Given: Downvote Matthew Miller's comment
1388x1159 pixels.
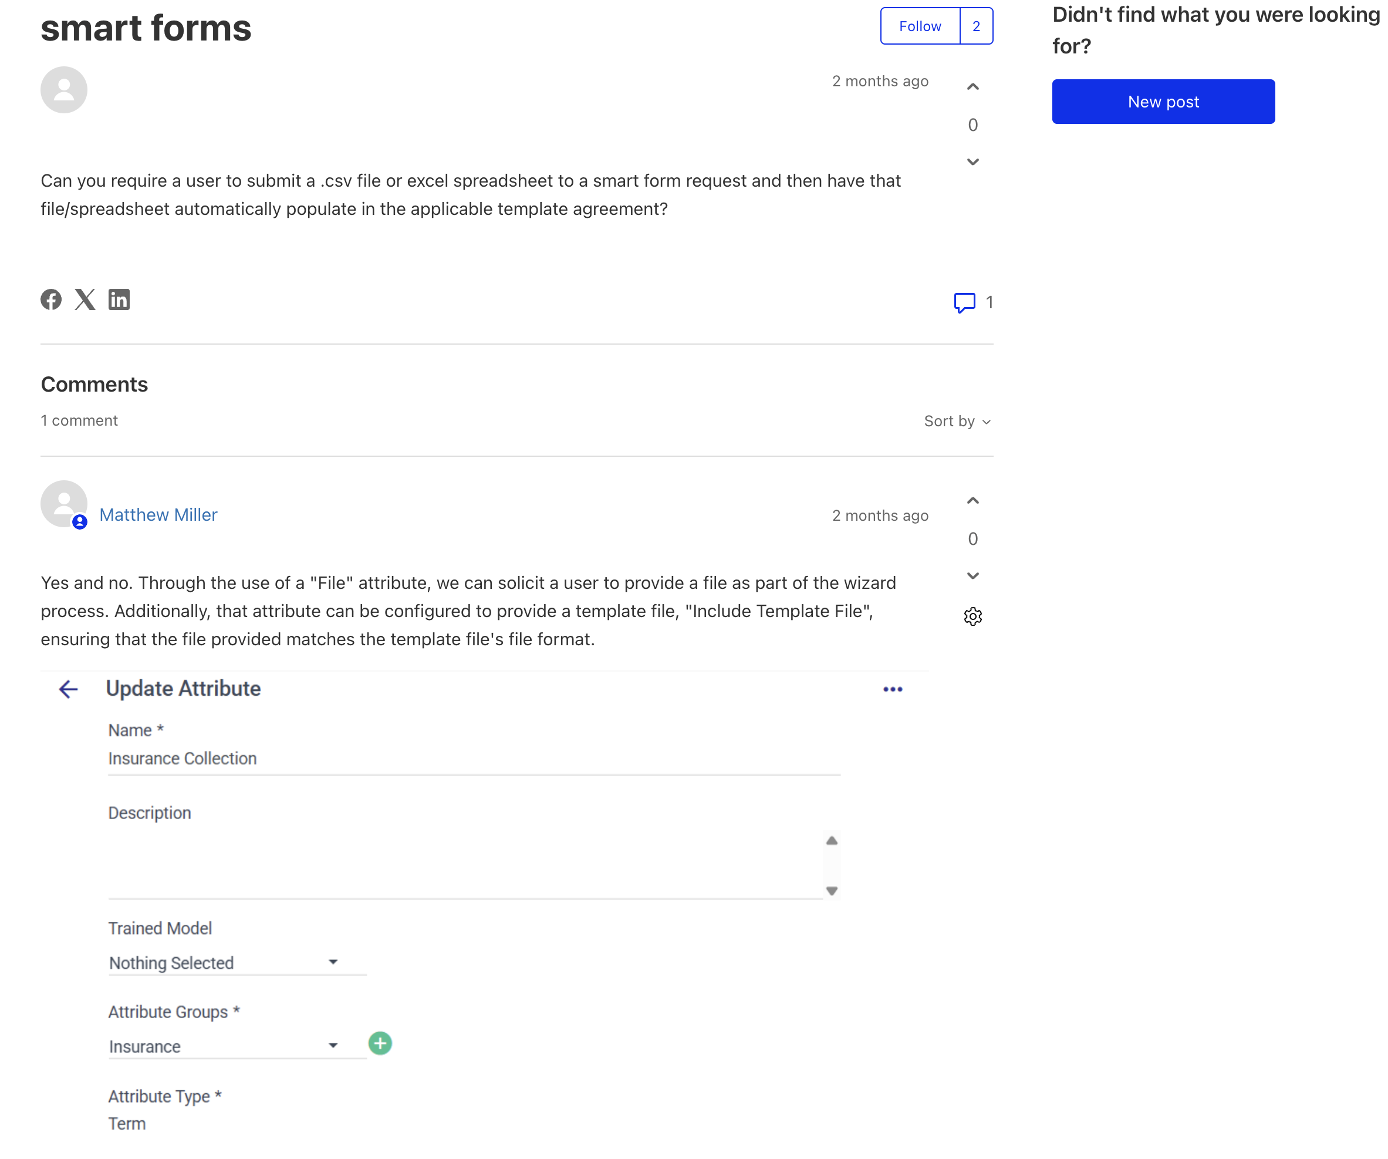Looking at the screenshot, I should pos(972,576).
